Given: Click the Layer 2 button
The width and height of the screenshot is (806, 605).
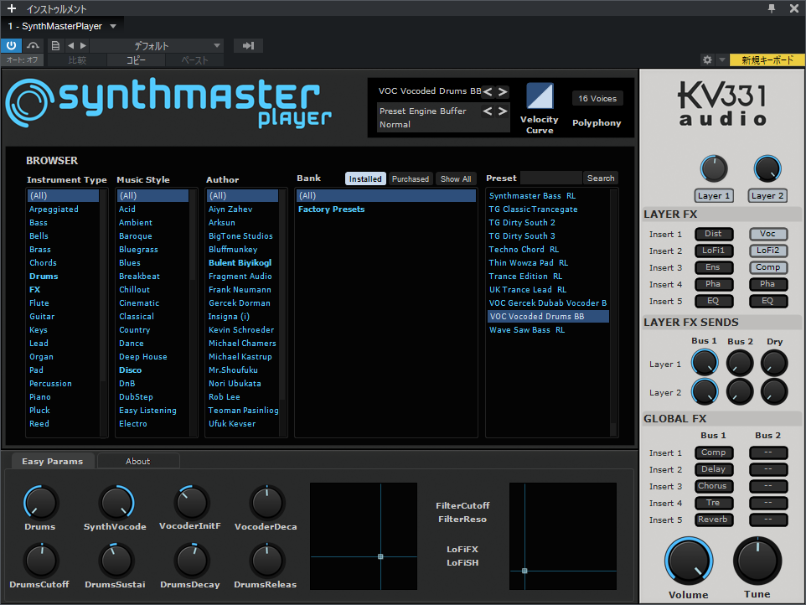Looking at the screenshot, I should (x=767, y=196).
